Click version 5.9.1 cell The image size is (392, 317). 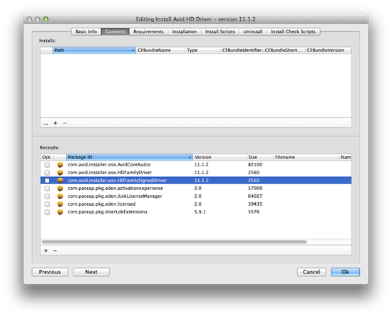click(200, 212)
